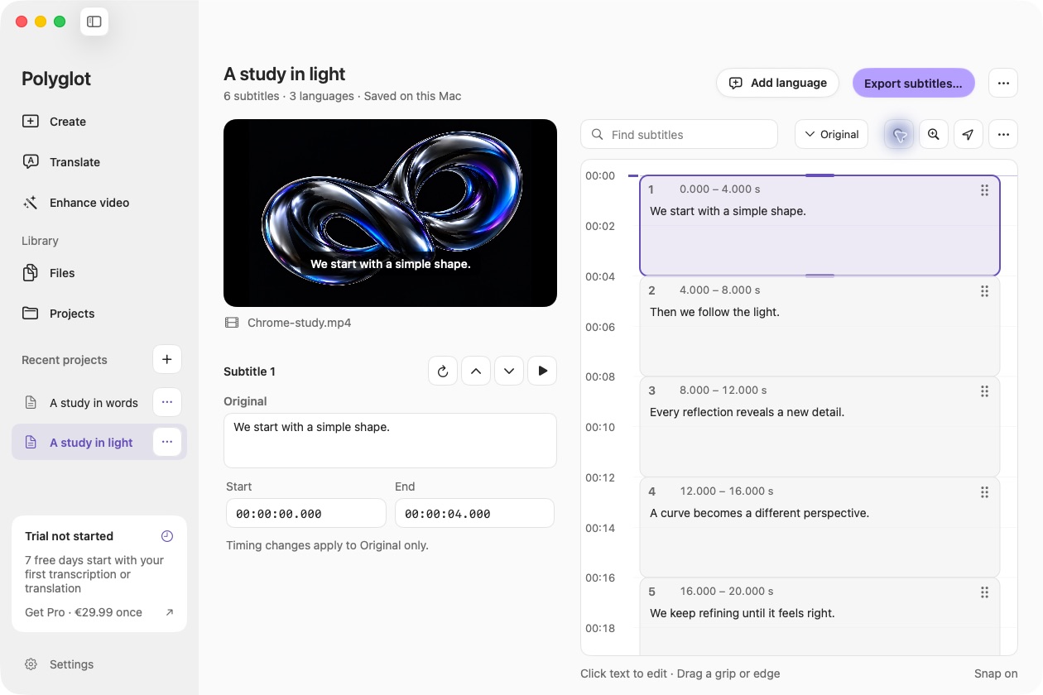Click the zoom-in magnifier button

[934, 135]
